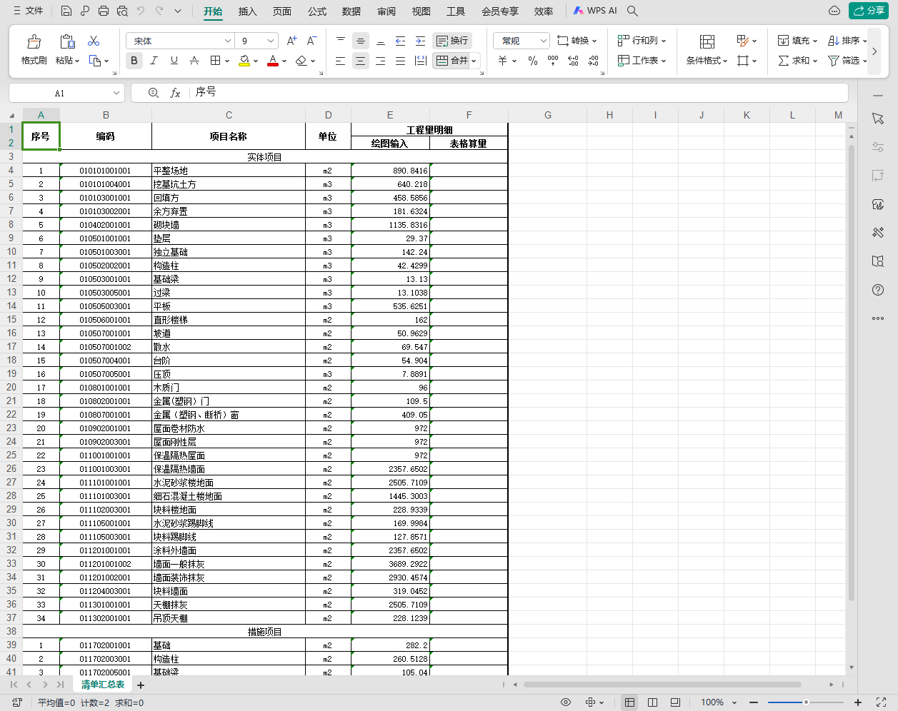Click the Save icon in quick access bar
Viewport: 898px width, 711px height.
click(66, 11)
